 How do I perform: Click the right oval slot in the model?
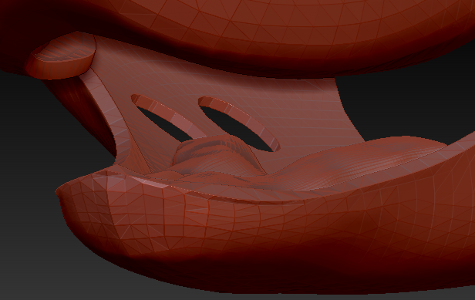(239, 123)
